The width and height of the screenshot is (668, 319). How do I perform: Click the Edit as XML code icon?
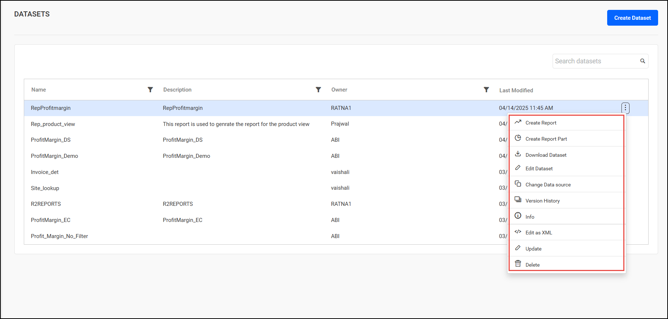[x=518, y=231]
